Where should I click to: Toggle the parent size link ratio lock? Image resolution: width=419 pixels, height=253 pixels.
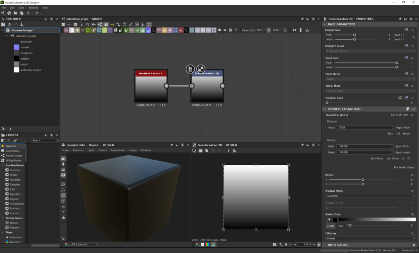pyautogui.click(x=268, y=30)
